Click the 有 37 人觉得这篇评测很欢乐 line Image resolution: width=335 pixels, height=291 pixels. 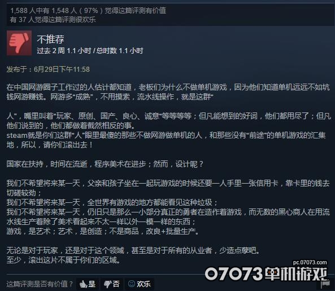coord(53,20)
